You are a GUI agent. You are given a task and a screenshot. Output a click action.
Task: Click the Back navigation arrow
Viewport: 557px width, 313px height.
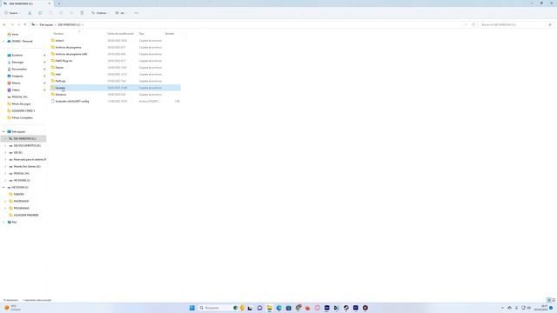coord(4,25)
